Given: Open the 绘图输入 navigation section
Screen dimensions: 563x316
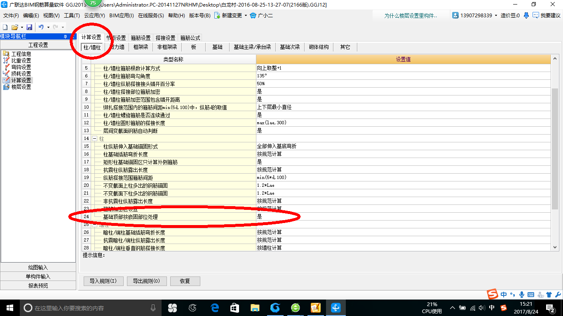Looking at the screenshot, I should click(38, 267).
